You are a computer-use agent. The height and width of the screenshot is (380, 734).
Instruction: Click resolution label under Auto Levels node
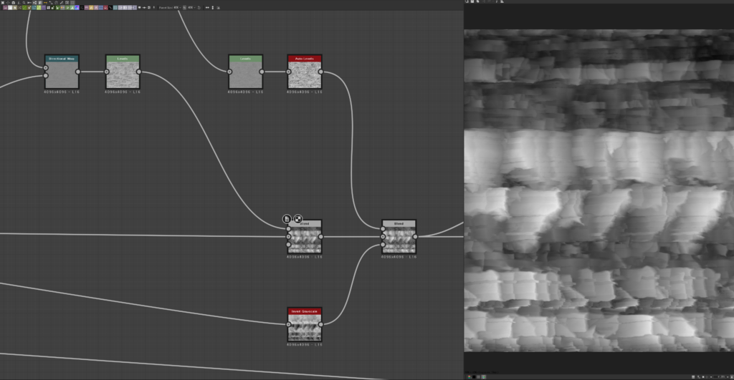click(304, 92)
